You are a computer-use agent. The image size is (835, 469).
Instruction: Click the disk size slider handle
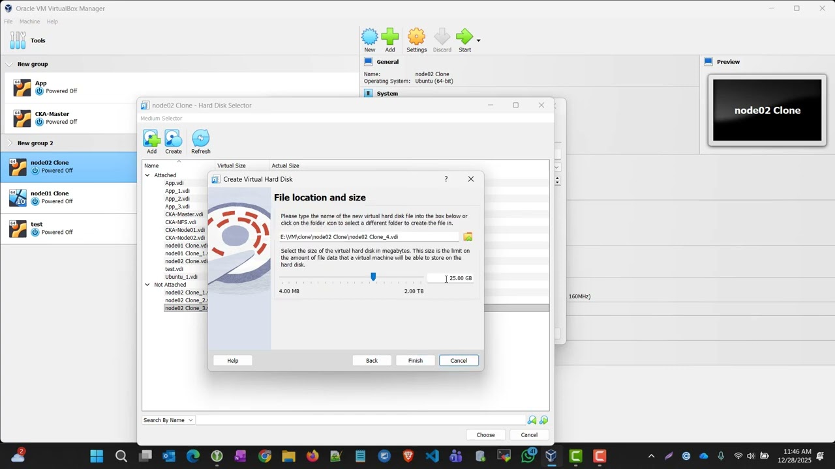point(373,277)
